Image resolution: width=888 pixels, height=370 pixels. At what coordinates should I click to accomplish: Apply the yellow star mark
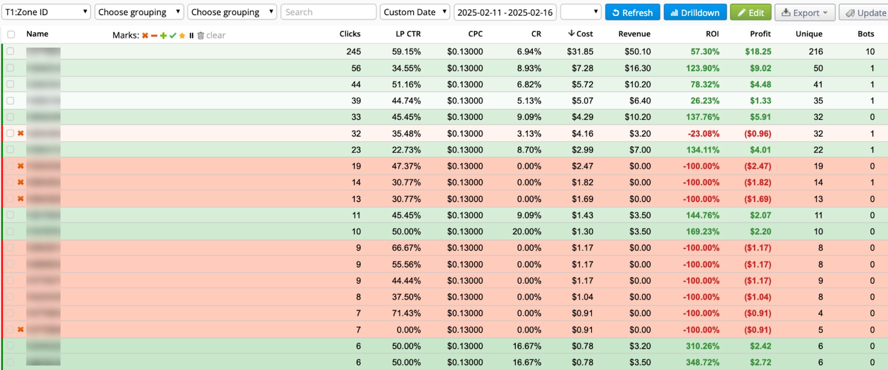coord(182,36)
